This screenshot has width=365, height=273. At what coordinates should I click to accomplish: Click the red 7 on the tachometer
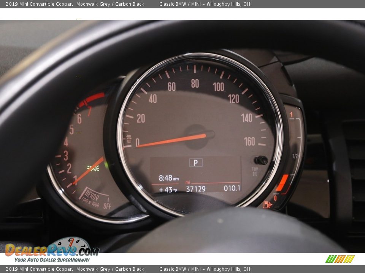click(90, 111)
